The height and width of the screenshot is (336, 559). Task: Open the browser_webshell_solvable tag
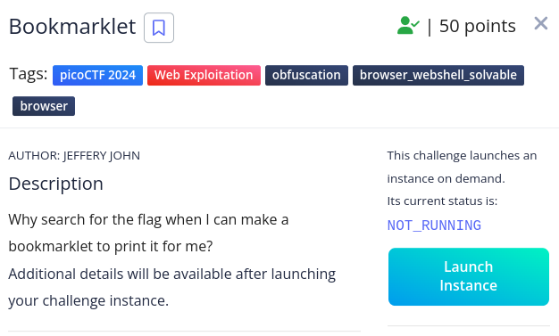click(x=438, y=75)
